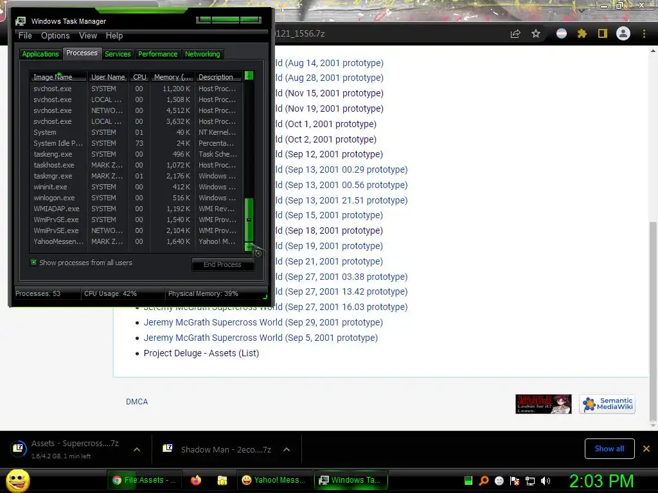Open the Task Manager Help menu
This screenshot has height=493, width=658.
pyautogui.click(x=114, y=36)
